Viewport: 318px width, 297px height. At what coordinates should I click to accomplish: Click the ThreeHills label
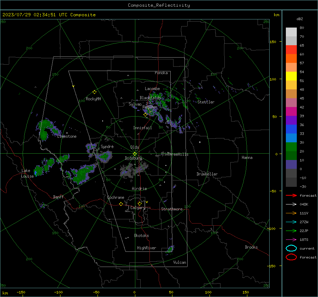pos(178,154)
